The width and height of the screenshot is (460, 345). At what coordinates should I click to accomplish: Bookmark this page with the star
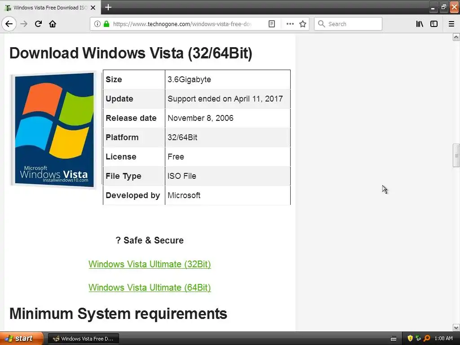303,24
